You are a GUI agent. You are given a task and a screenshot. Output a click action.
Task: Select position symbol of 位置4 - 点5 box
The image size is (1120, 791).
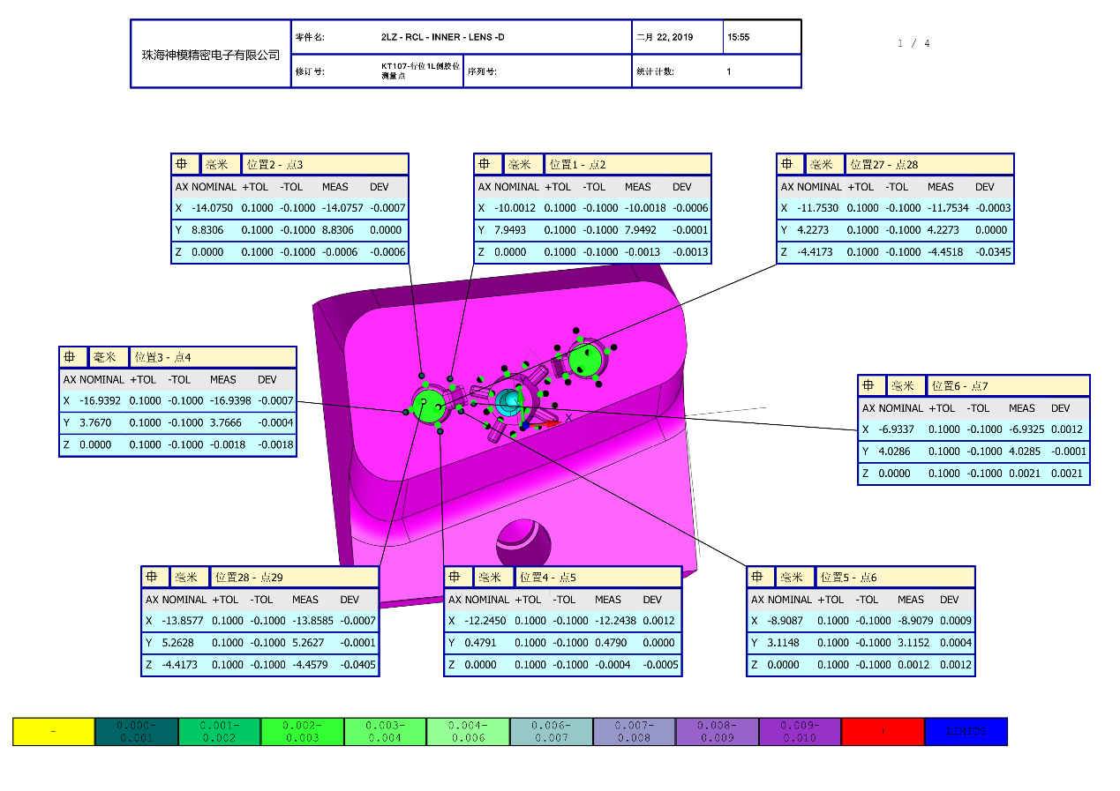pyautogui.click(x=456, y=578)
